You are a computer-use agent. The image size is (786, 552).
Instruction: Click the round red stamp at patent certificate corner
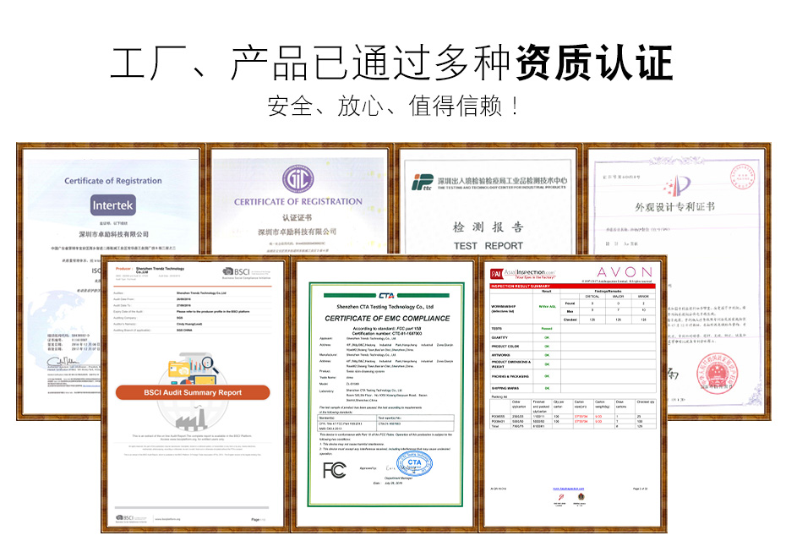point(742,177)
